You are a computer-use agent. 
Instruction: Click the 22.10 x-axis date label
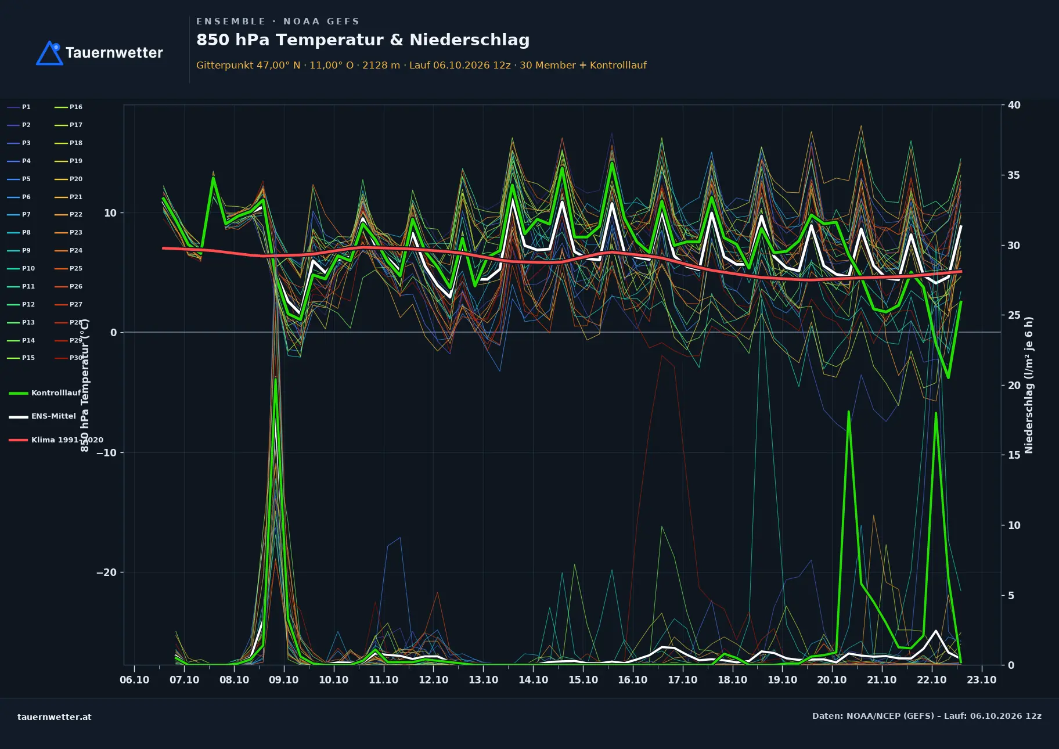tap(931, 680)
